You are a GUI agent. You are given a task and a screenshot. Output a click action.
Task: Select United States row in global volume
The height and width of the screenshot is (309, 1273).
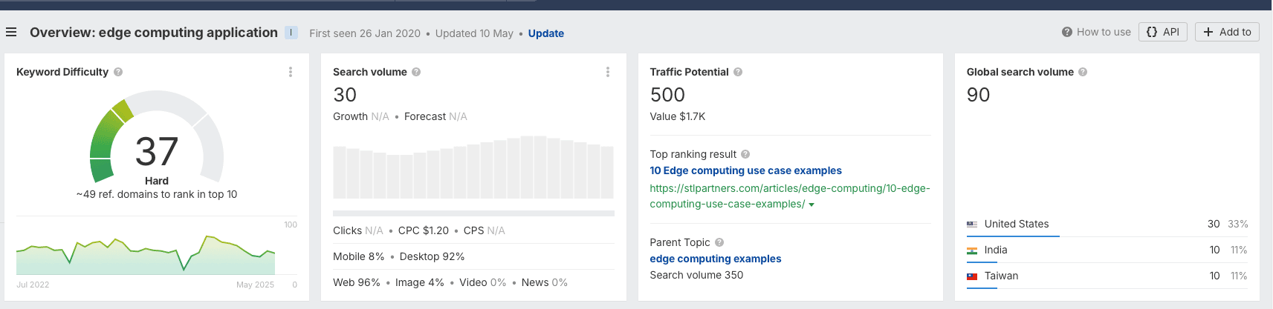(1016, 224)
